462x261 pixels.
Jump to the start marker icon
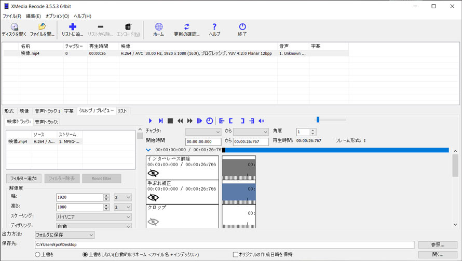tap(222, 121)
